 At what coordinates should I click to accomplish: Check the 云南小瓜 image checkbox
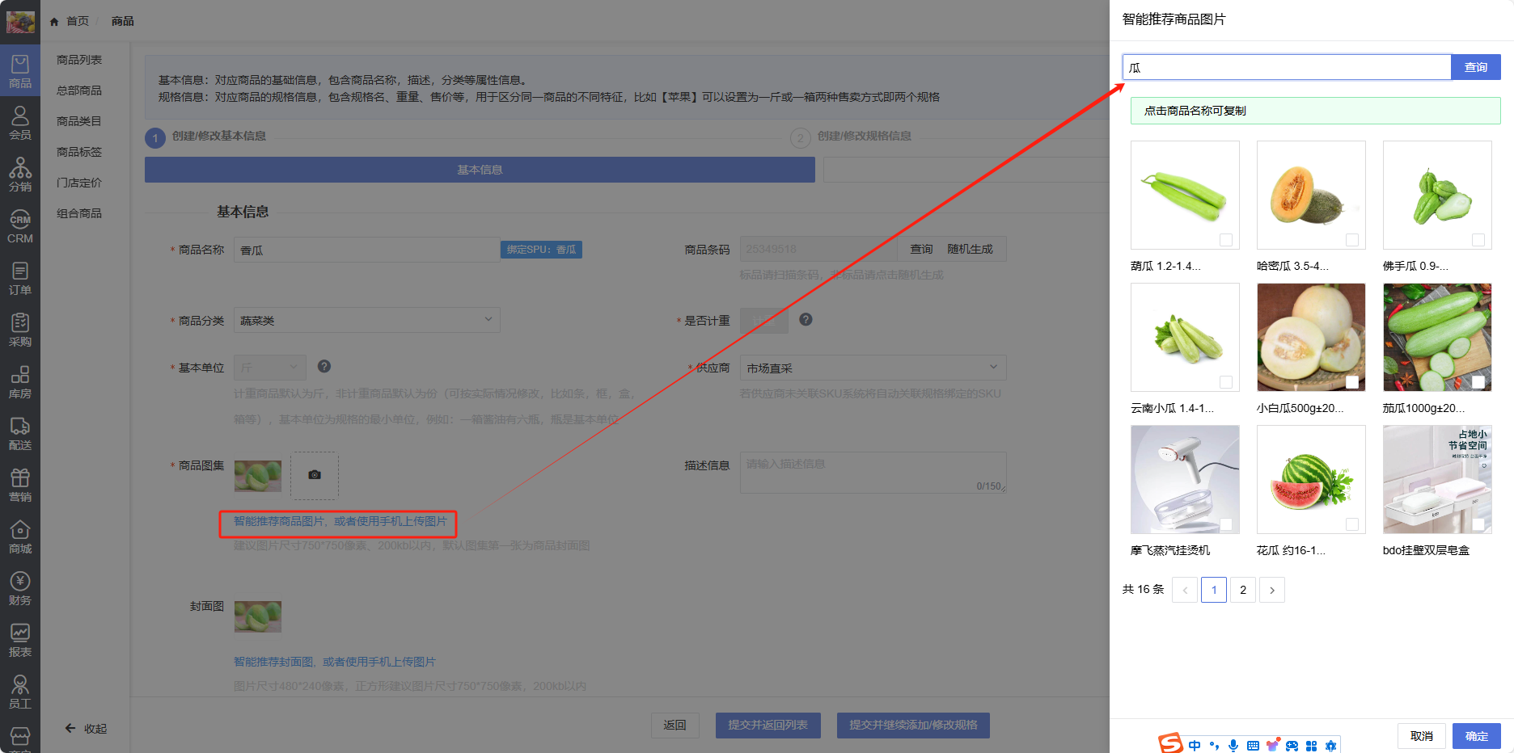pyautogui.click(x=1226, y=382)
